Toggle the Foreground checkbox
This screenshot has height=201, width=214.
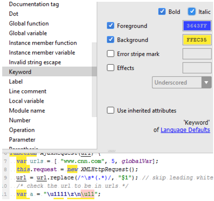click(110, 26)
